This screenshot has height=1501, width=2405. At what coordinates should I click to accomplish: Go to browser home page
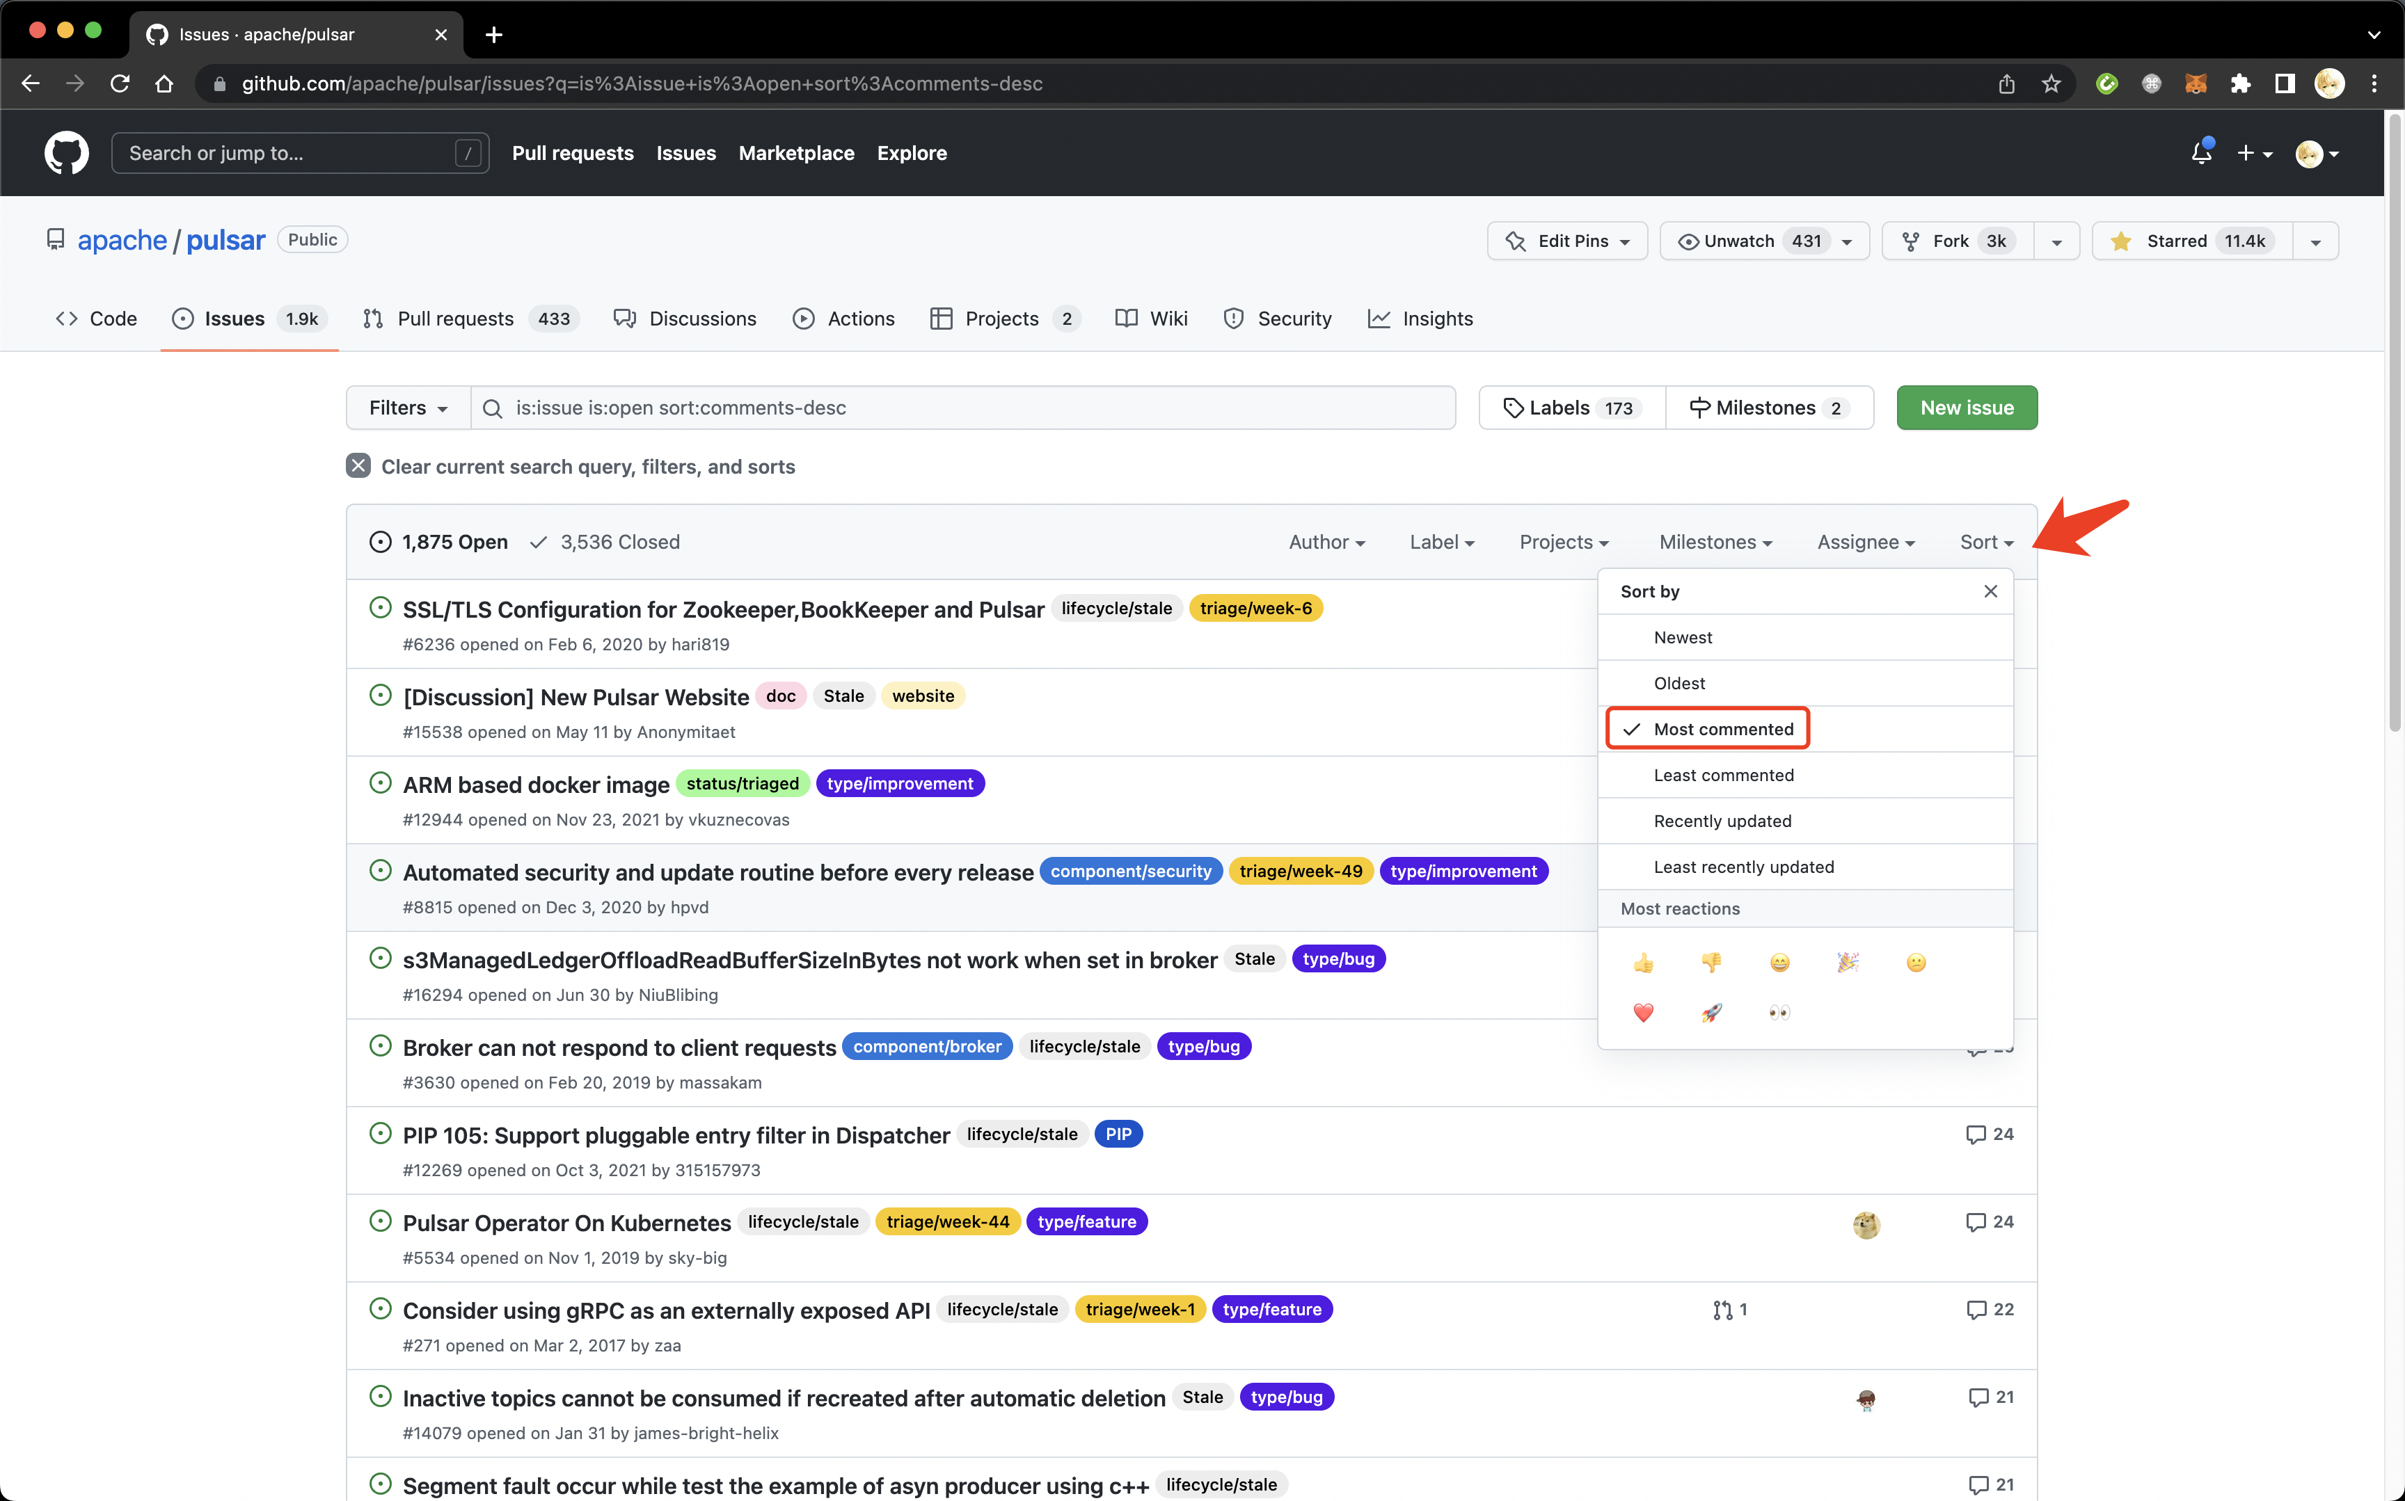tap(164, 83)
